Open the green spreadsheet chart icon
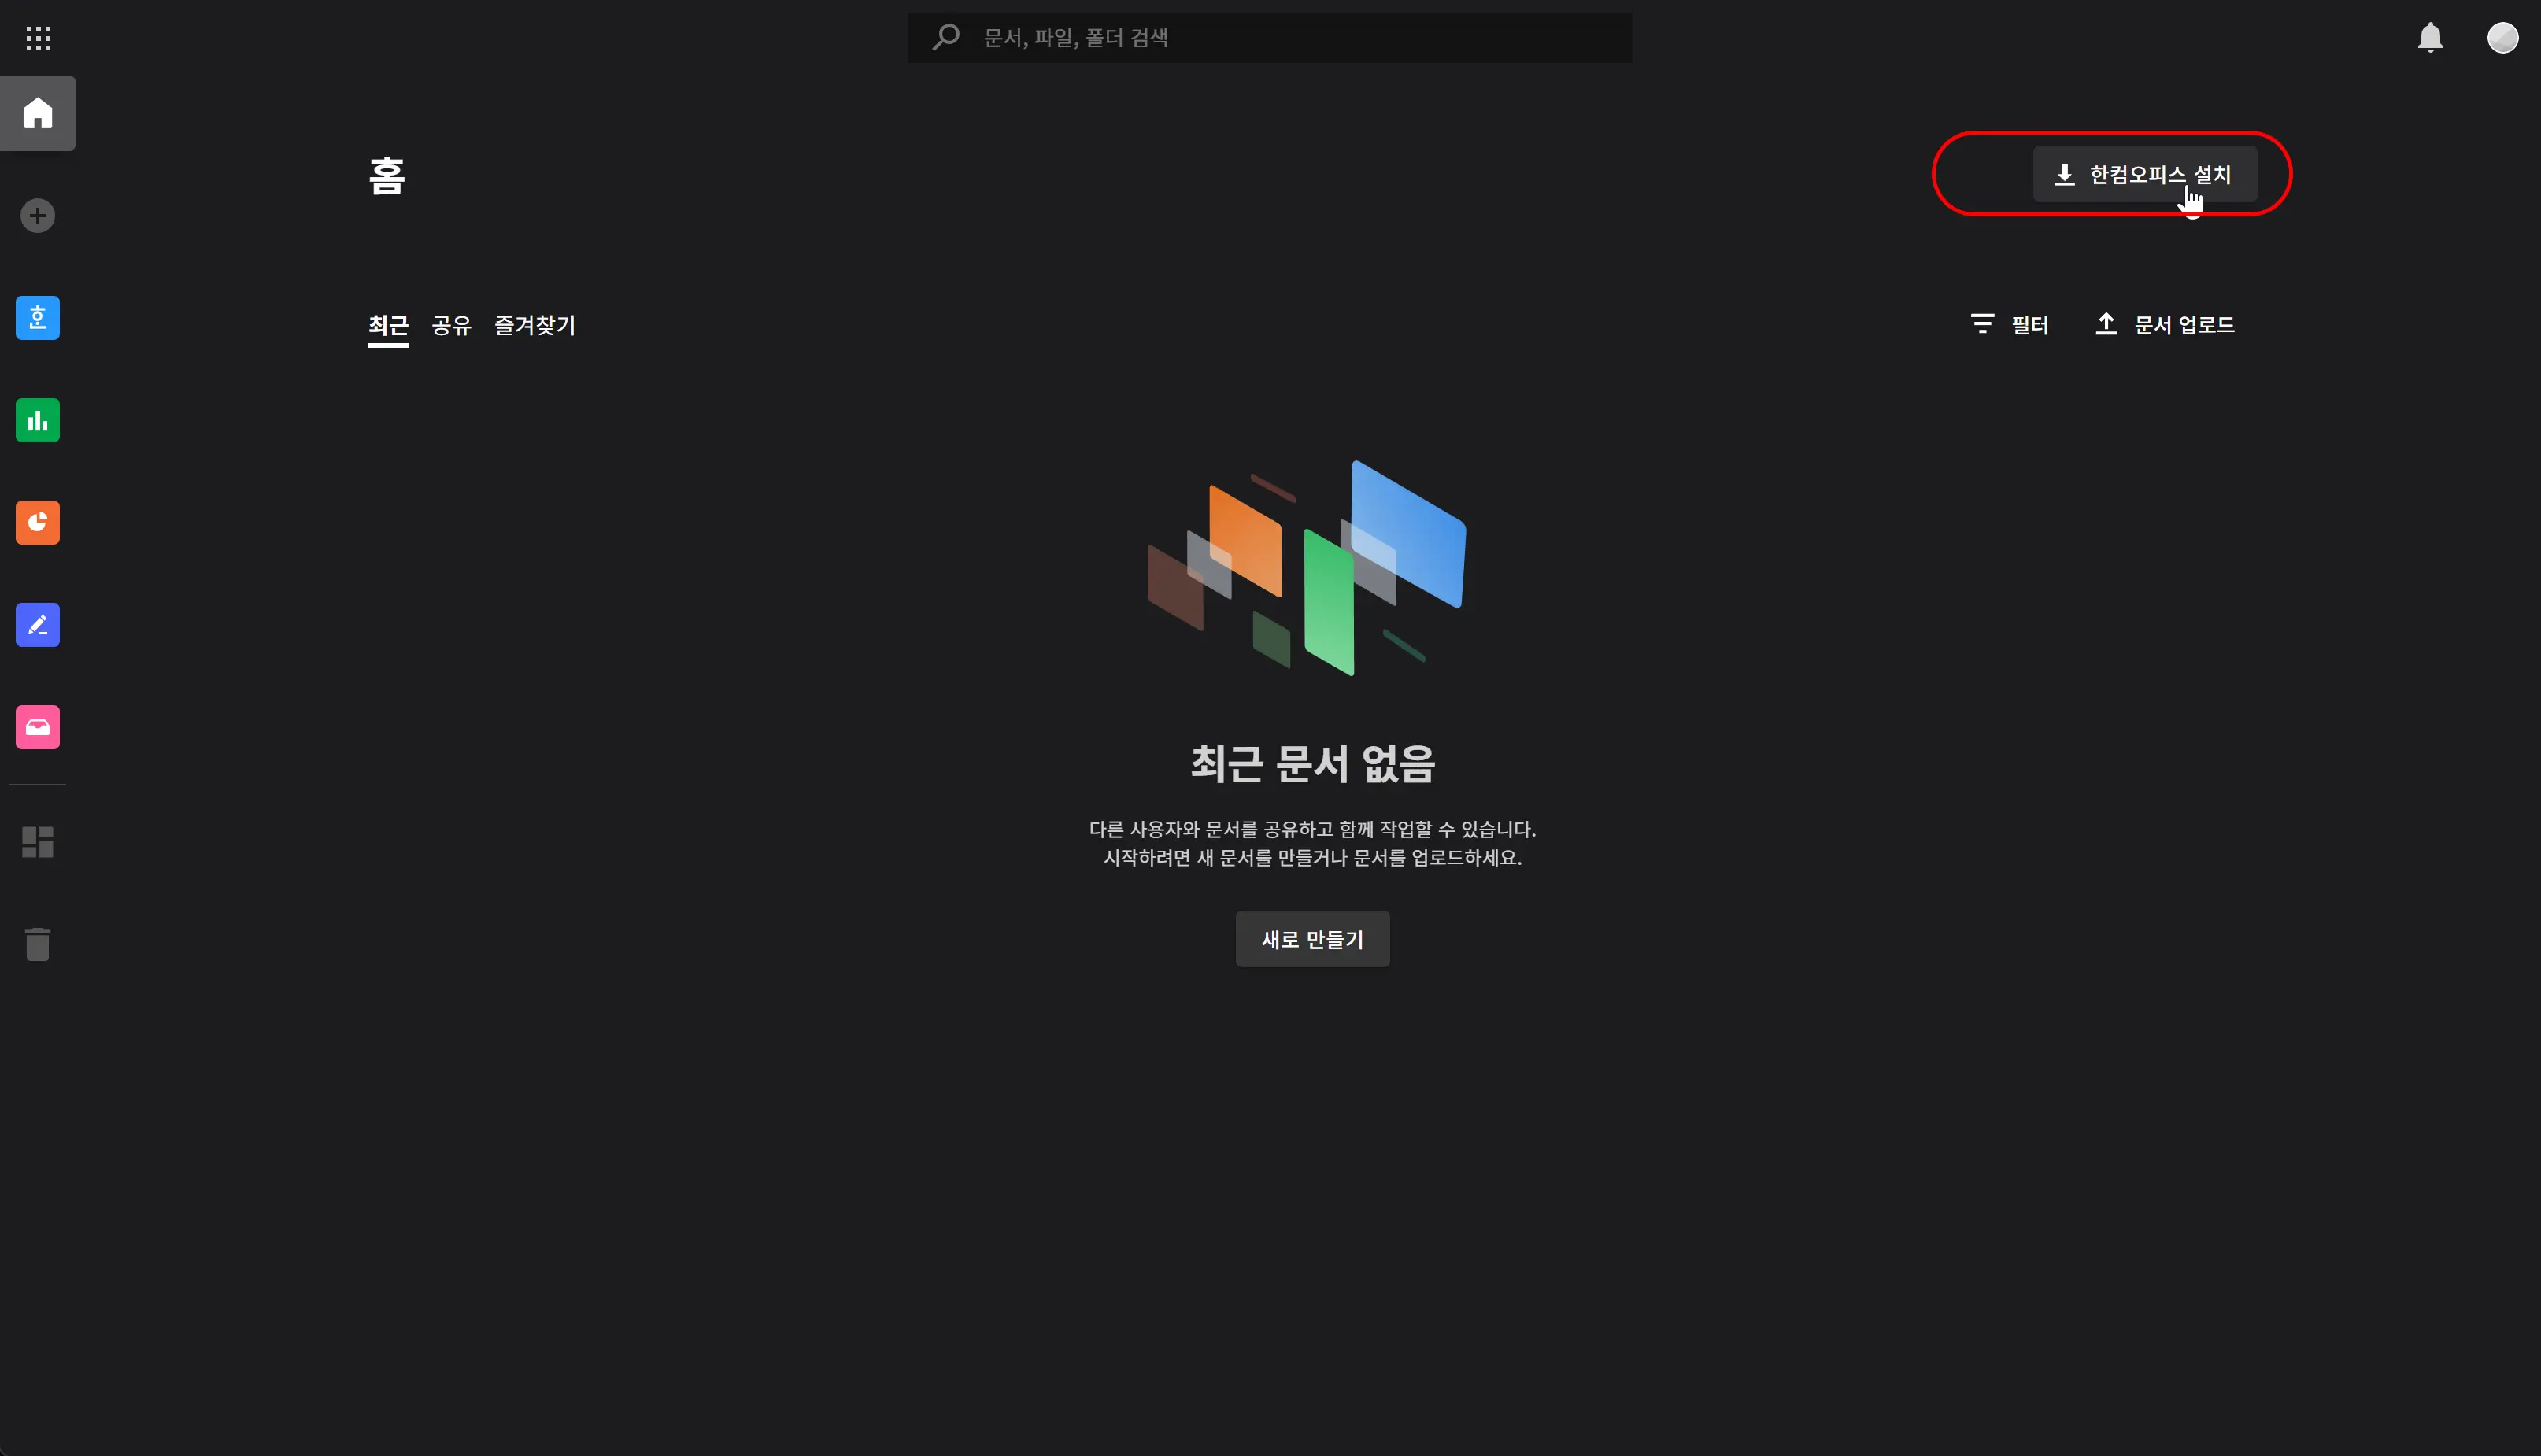Viewport: 2541px width, 1456px height. click(x=38, y=420)
